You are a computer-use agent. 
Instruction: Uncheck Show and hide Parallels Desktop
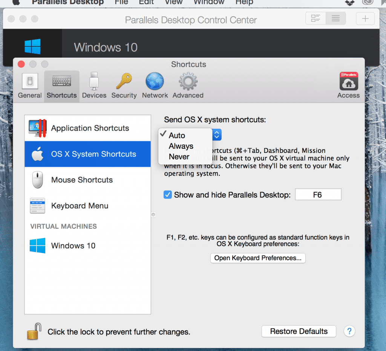coord(167,195)
